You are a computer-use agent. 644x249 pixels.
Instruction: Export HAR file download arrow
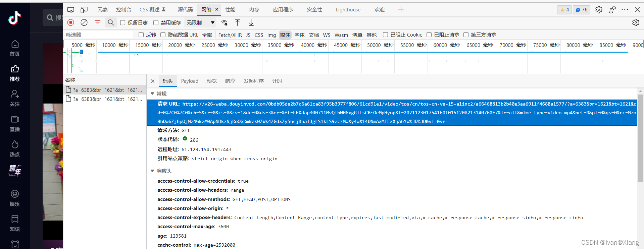(x=251, y=22)
